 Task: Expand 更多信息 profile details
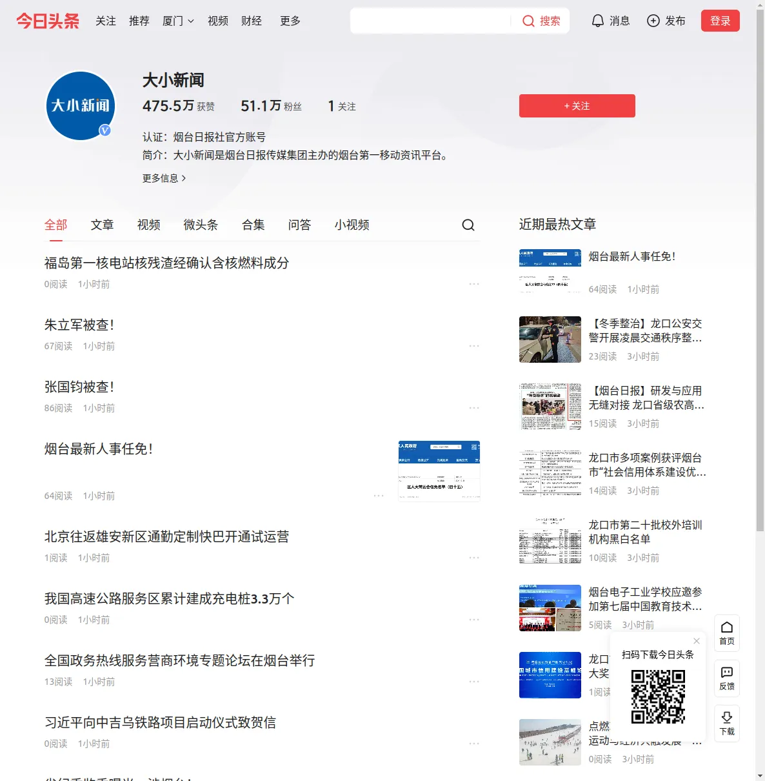tap(164, 178)
